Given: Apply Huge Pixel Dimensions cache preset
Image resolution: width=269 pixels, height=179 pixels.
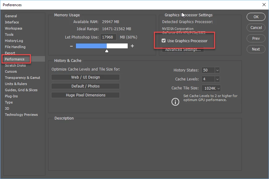Looking at the screenshot, I should point(85,95).
